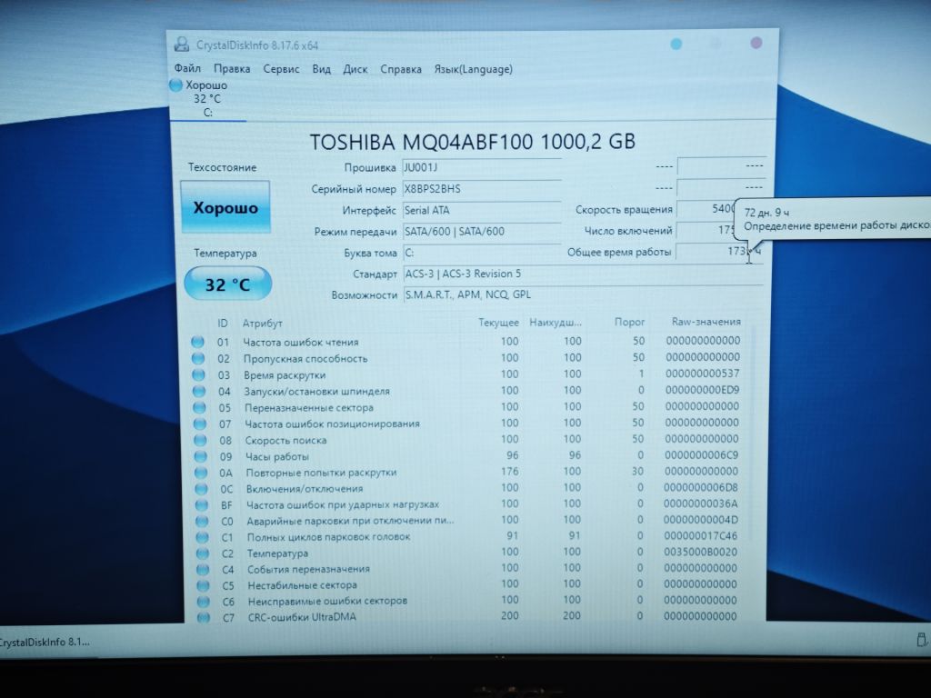Screen dimensions: 931x698
Task: Open the Язык(Language) menu
Action: click(x=473, y=69)
